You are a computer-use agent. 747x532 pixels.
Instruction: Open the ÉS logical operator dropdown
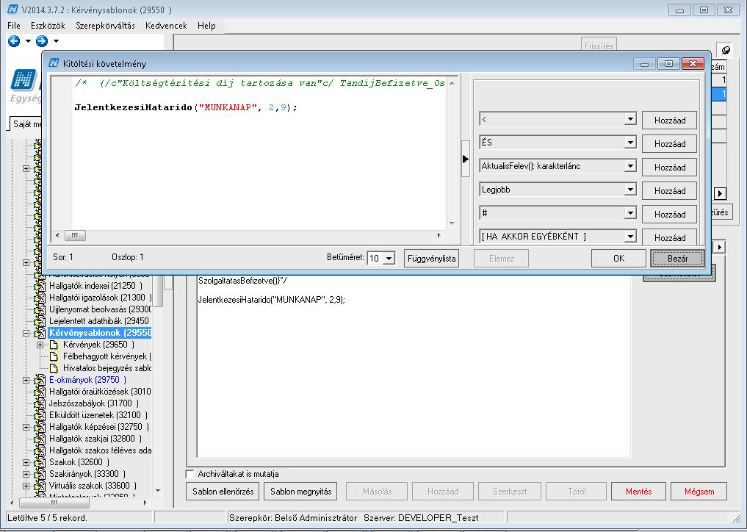[630, 143]
